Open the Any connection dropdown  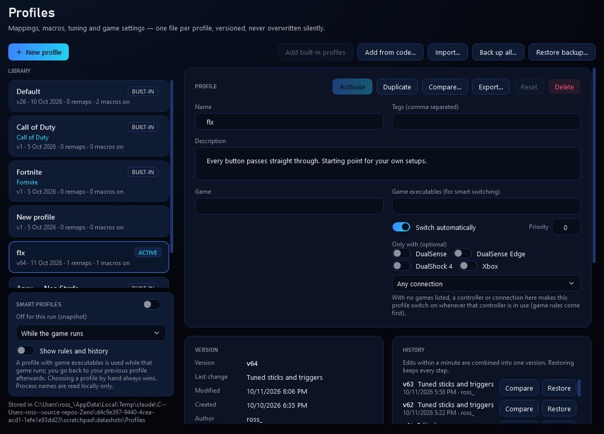486,283
